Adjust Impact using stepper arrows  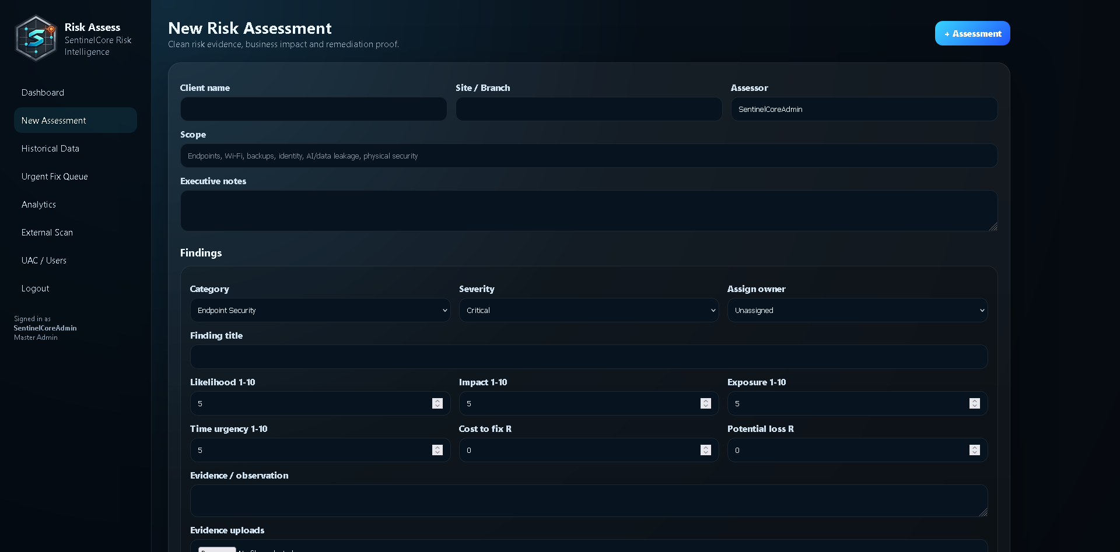point(706,403)
